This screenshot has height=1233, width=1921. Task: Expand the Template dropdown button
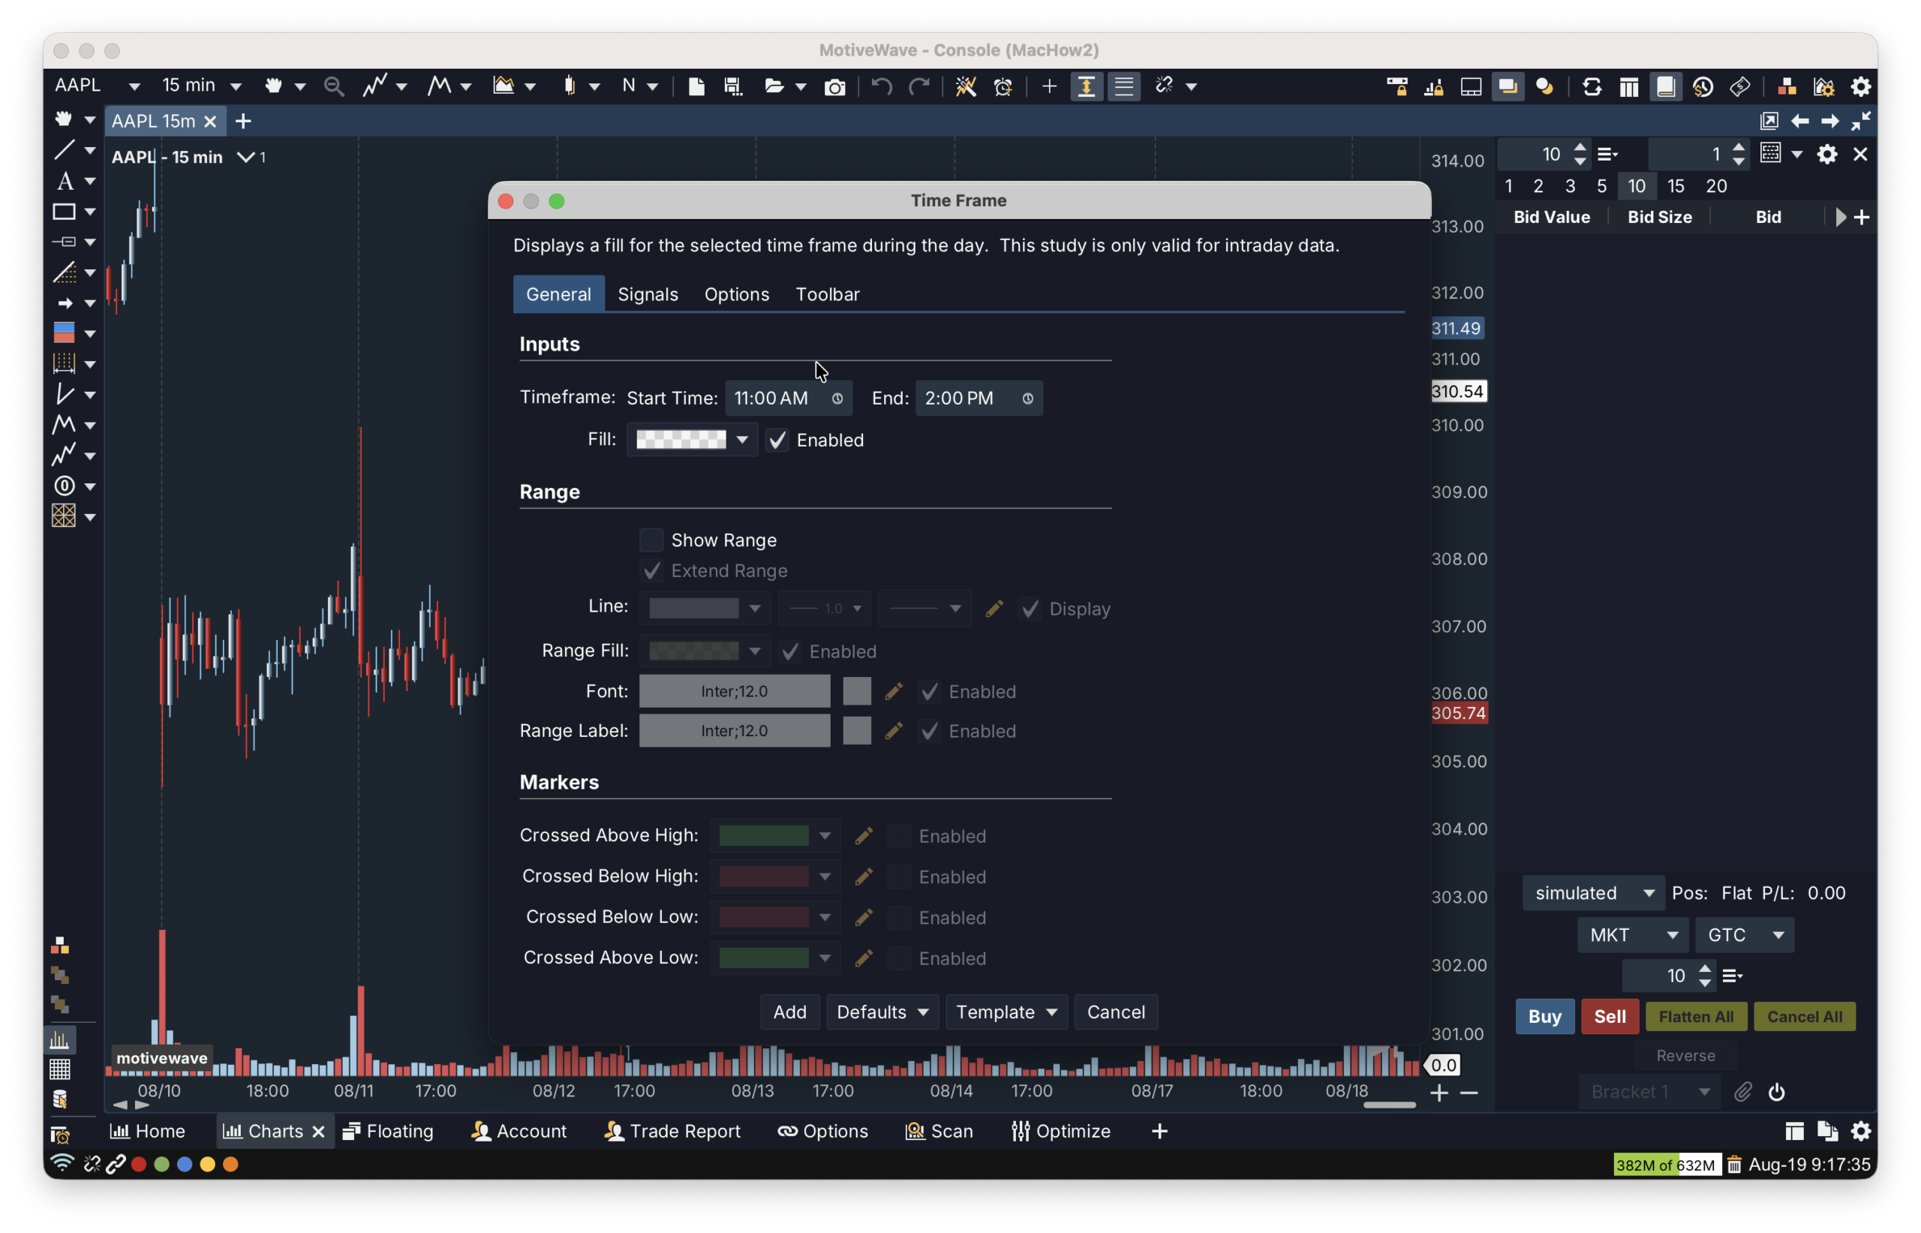1006,1012
